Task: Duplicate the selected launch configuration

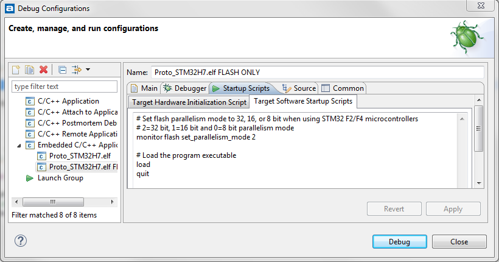Action: click(29, 69)
